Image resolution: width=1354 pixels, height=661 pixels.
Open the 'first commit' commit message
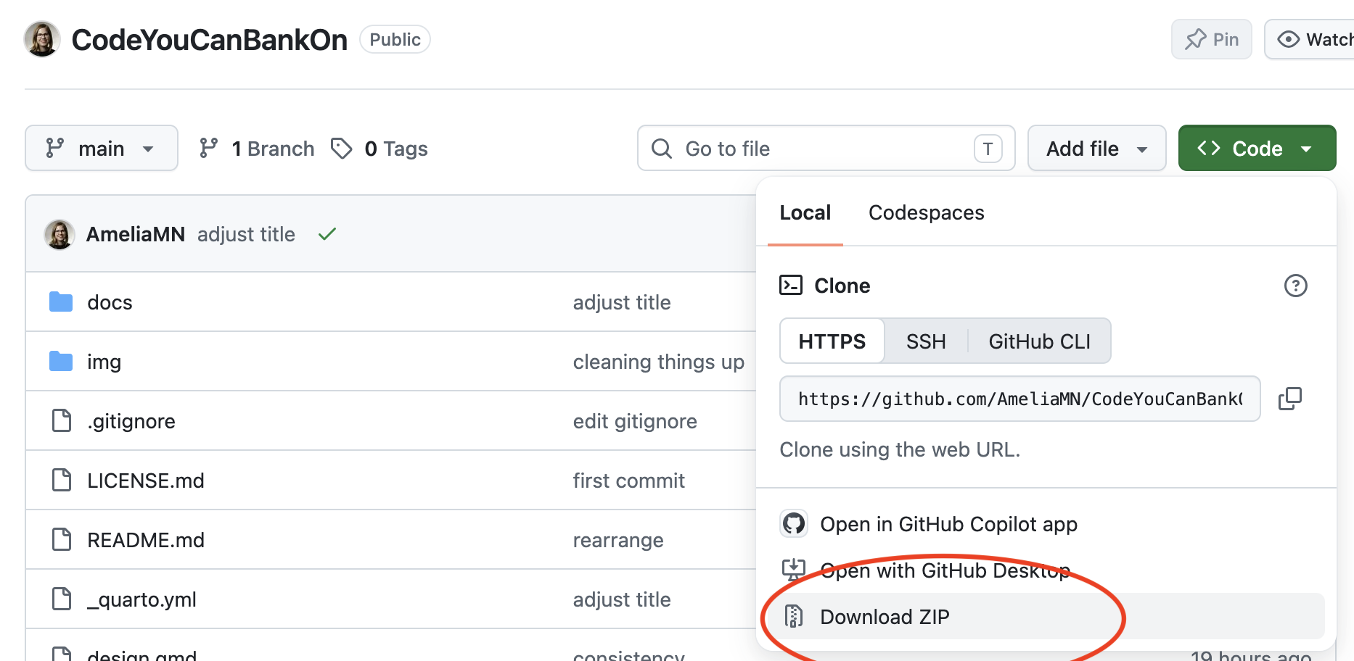click(x=629, y=481)
